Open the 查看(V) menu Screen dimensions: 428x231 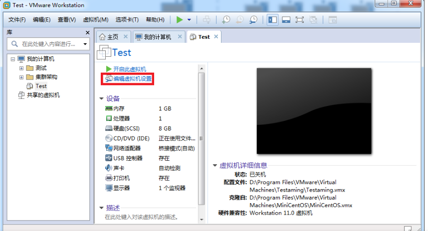point(67,19)
